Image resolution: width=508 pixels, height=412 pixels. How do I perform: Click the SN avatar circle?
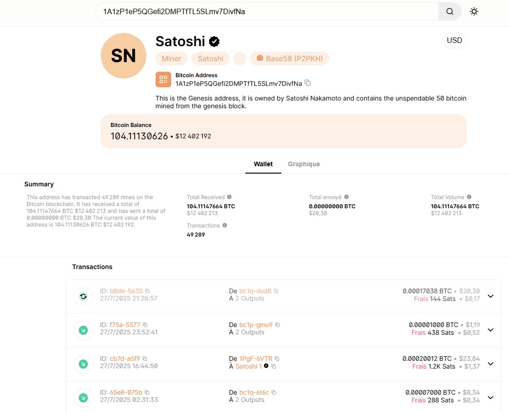(124, 56)
